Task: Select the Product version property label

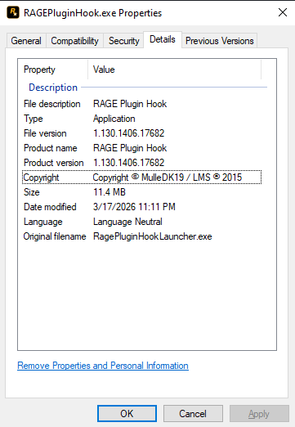Action: coord(54,163)
